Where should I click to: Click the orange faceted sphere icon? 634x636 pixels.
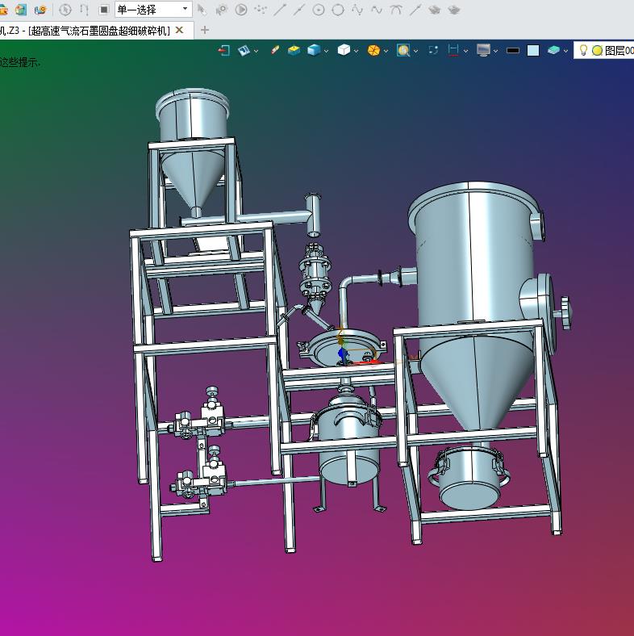[x=373, y=50]
